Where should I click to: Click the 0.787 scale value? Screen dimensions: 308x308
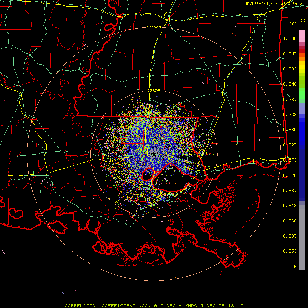[x=290, y=99]
